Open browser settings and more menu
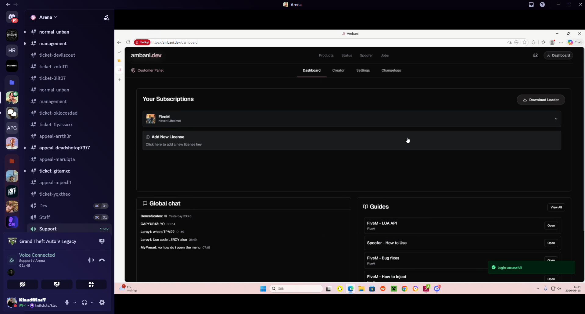 561,42
